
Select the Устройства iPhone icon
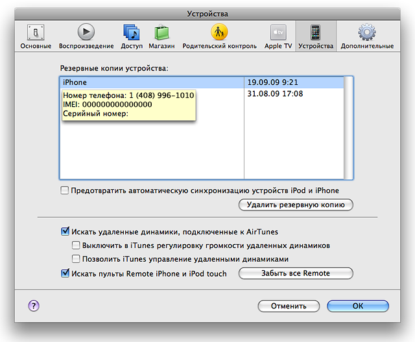click(x=316, y=32)
